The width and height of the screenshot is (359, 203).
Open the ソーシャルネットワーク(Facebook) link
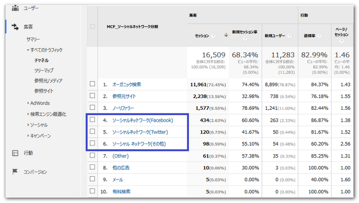point(143,120)
